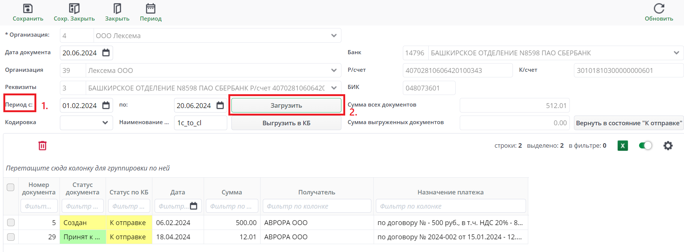Click the Выгрузить в КБ button
Screen dimensions: 684x252
coord(286,123)
